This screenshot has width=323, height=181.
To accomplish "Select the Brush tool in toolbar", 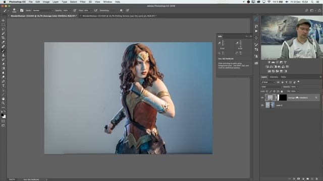I will (x=3, y=51).
